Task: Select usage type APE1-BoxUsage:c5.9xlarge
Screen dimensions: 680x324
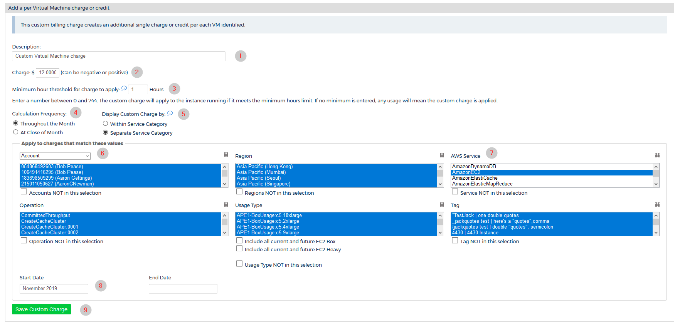Action: [x=336, y=233]
